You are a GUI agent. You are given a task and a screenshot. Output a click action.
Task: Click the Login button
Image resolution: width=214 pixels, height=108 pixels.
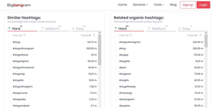(x=203, y=5)
